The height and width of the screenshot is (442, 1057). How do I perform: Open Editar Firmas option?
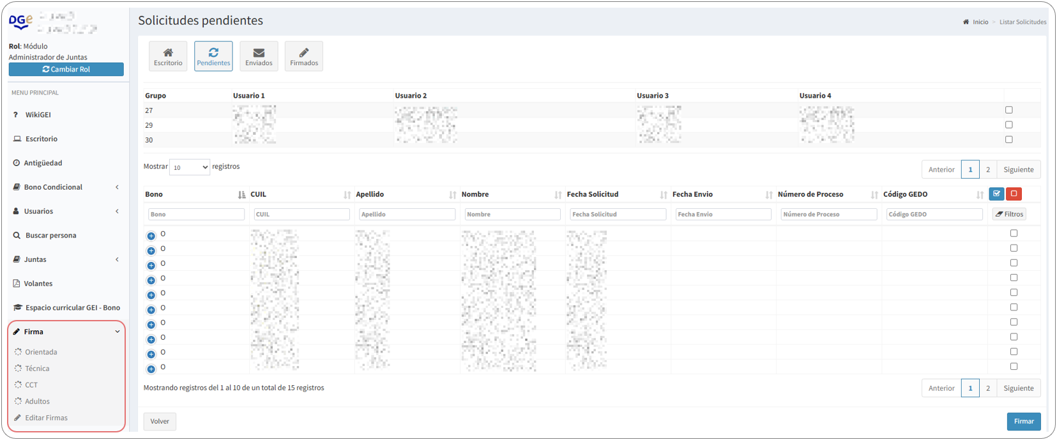tap(46, 418)
